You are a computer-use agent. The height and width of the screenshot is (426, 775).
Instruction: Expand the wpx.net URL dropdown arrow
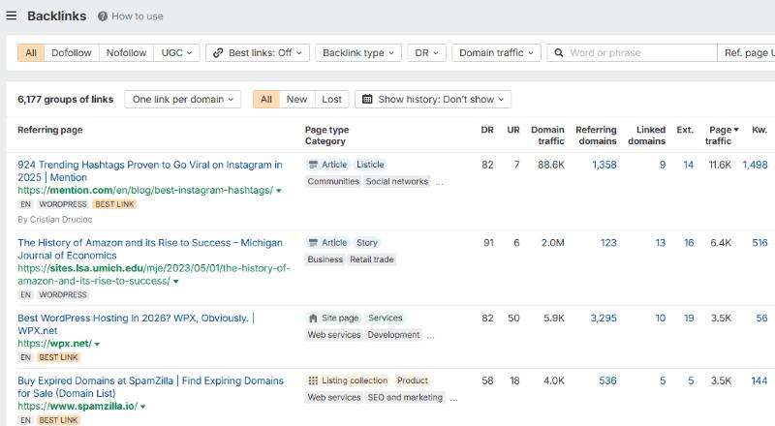pyautogui.click(x=97, y=344)
